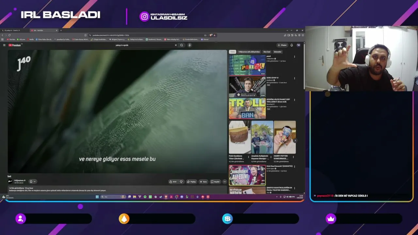This screenshot has height=235, width=418.
Task: Open options menu for 'panel' video
Action: (294, 57)
